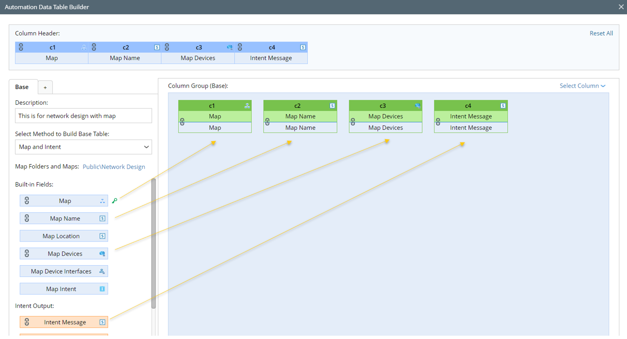Click string icon on Map Location field

coord(102,236)
